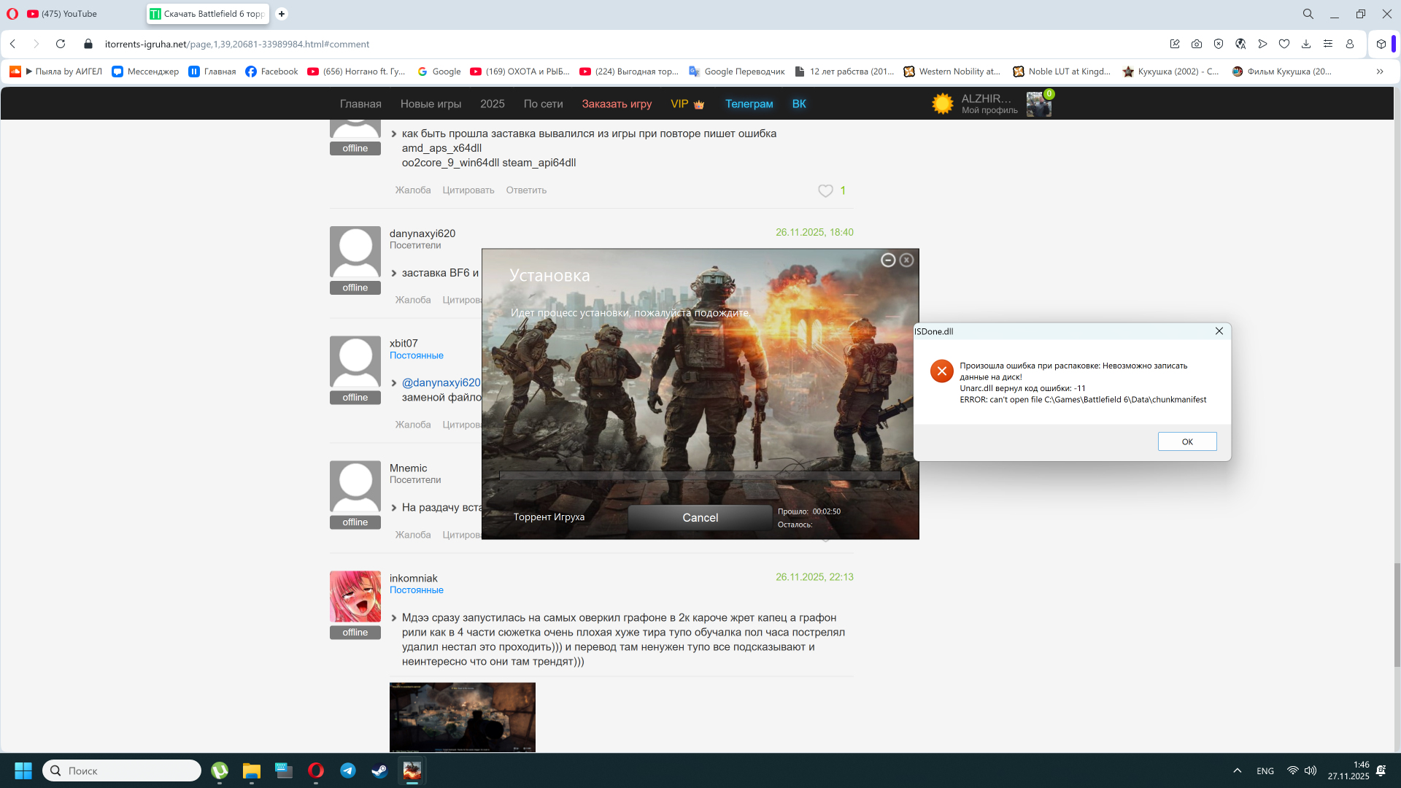1401x788 pixels.
Task: Click the heart bookmark icon in address bar
Action: [1284, 44]
